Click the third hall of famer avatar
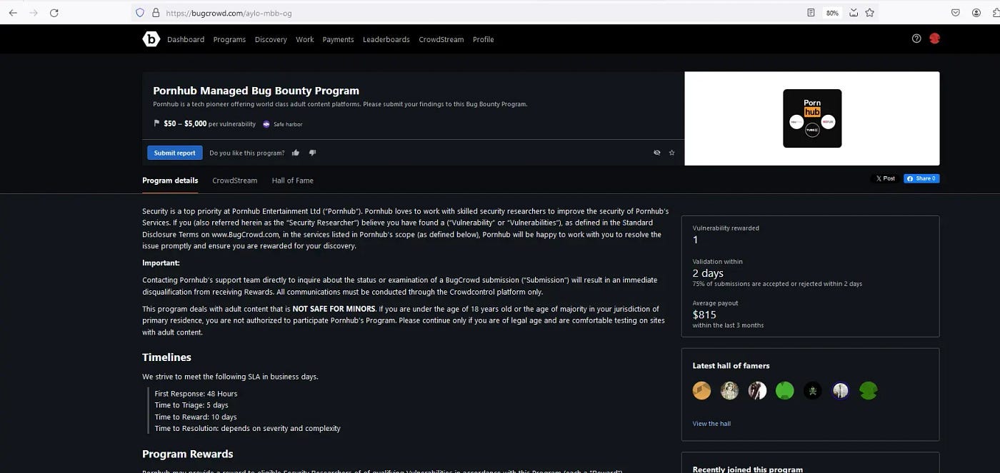 757,390
